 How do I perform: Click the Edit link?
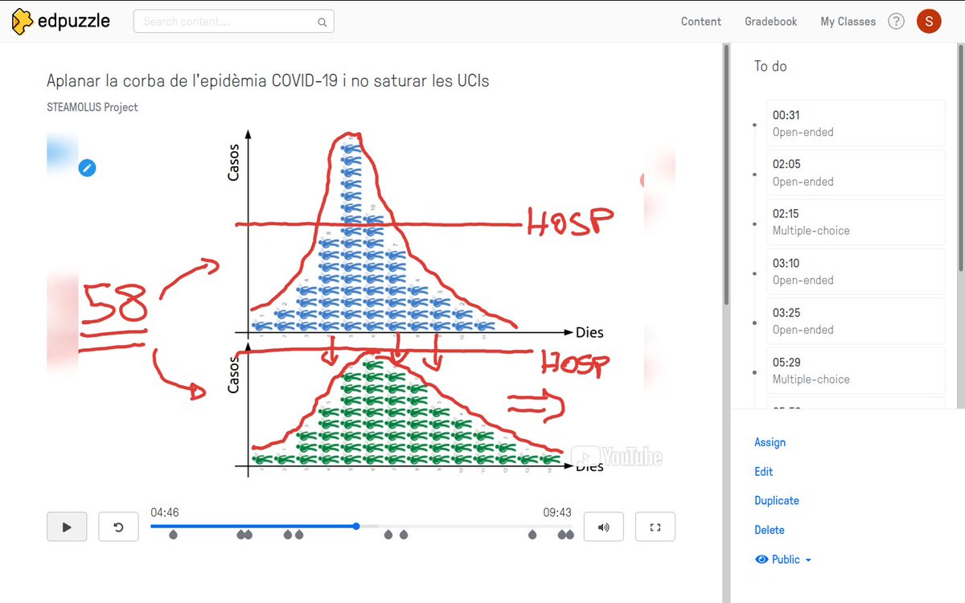tap(763, 472)
